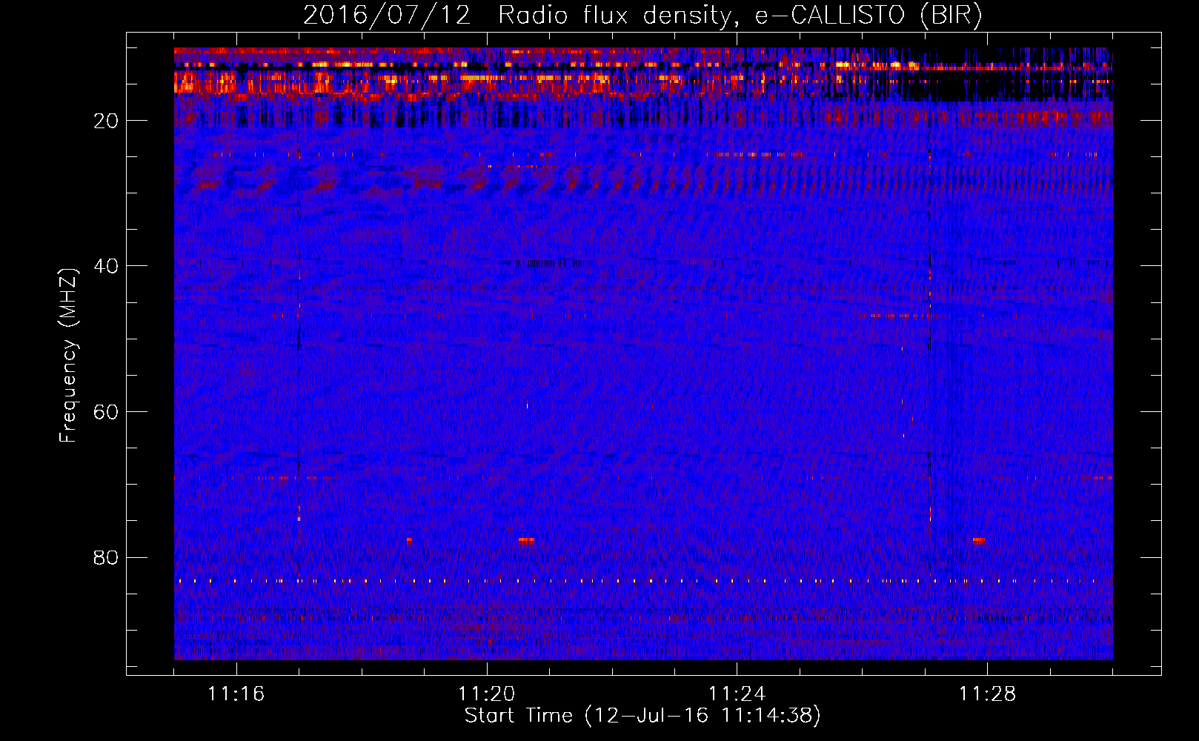The width and height of the screenshot is (1199, 741).
Task: Click the 40 frequency tick label
Action: click(x=106, y=266)
